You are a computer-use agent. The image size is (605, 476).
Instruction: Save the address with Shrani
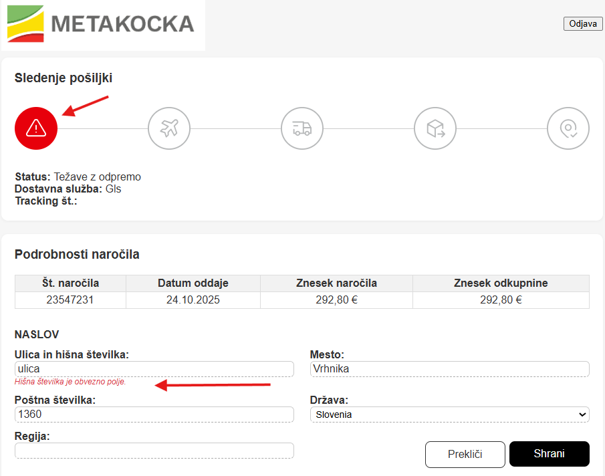coord(549,454)
